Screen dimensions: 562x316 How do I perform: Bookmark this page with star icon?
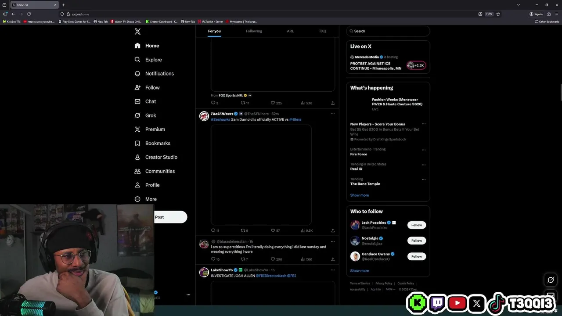497,14
